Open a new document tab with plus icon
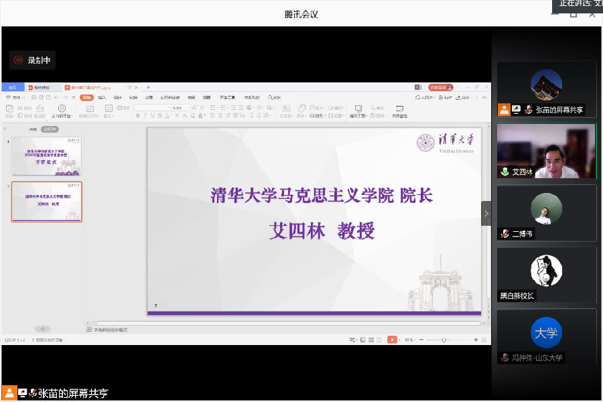This screenshot has height=402, width=603. point(148,88)
